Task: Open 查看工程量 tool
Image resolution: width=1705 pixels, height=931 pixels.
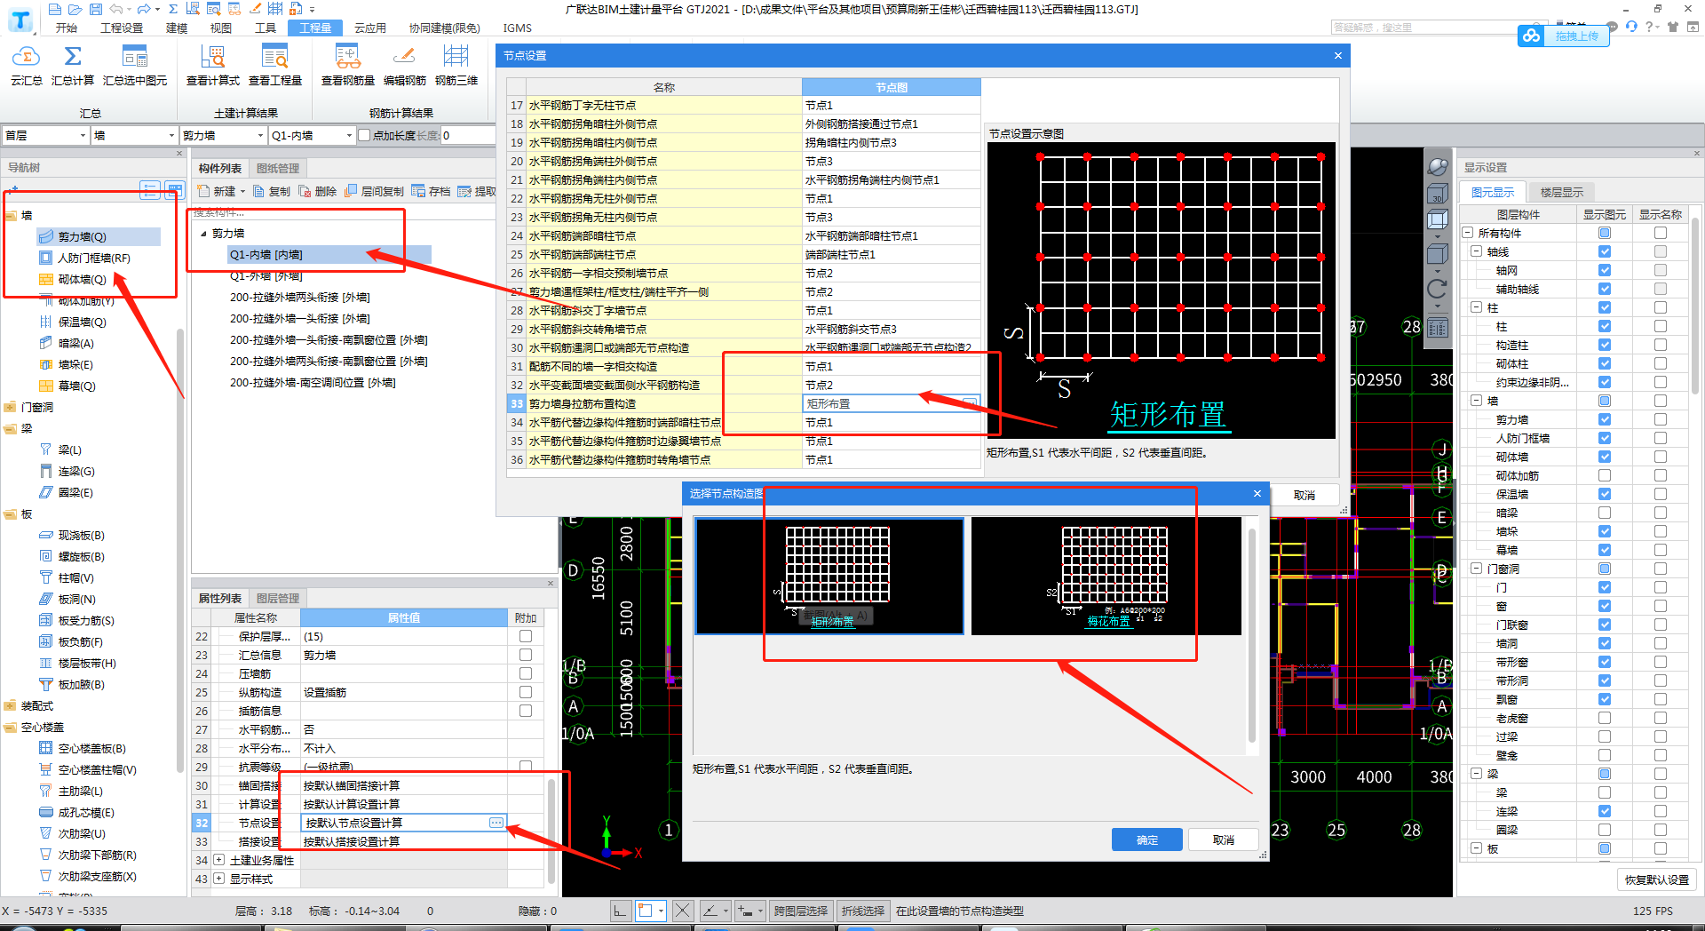Action: pos(275,66)
